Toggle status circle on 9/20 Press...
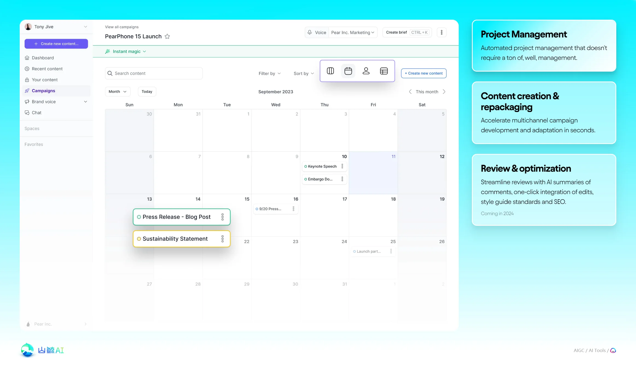 coord(257,209)
